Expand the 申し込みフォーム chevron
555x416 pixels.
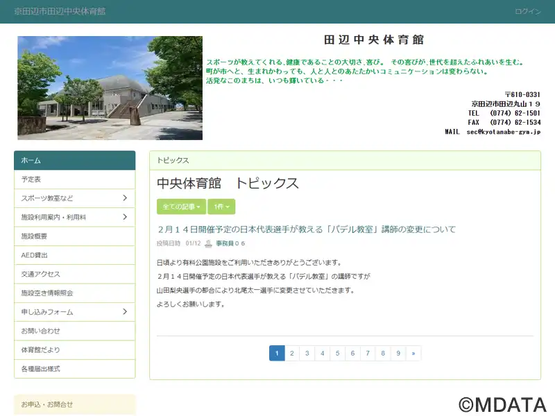tap(125, 312)
